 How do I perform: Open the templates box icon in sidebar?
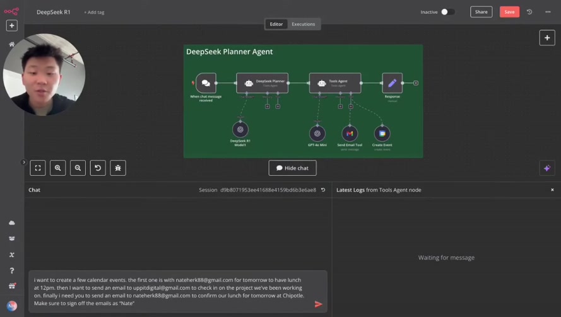coord(12,238)
